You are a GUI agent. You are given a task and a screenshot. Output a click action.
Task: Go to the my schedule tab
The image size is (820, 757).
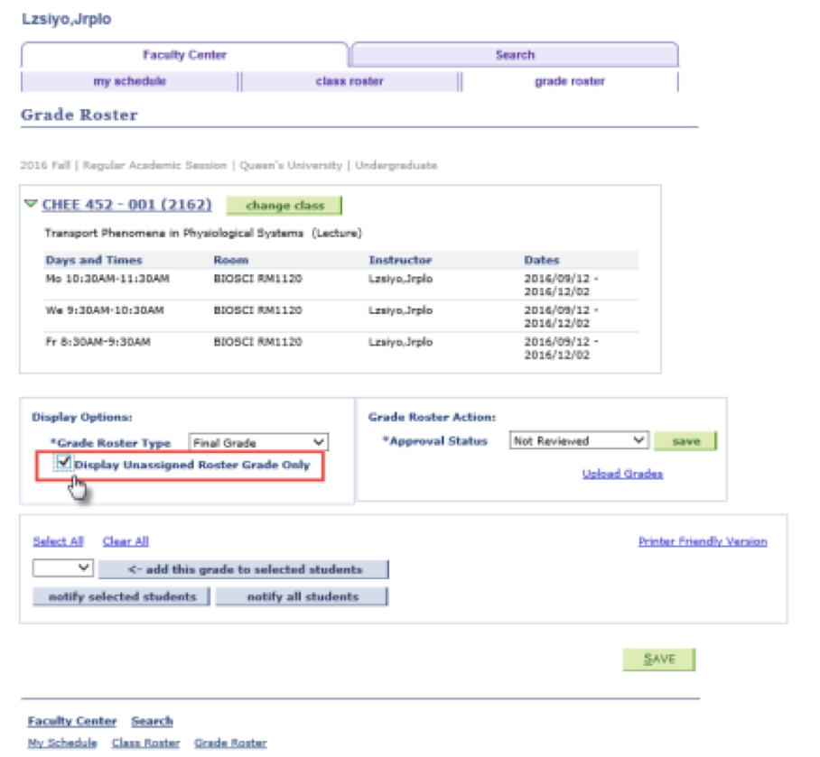pos(129,81)
